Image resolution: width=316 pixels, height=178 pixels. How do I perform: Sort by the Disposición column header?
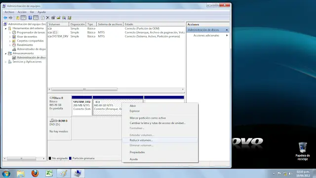tap(78, 24)
